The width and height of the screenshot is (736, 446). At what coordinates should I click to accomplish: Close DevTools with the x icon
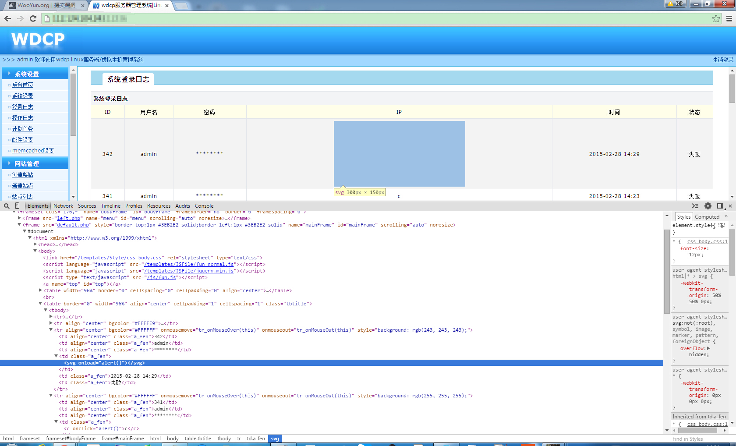(x=730, y=206)
